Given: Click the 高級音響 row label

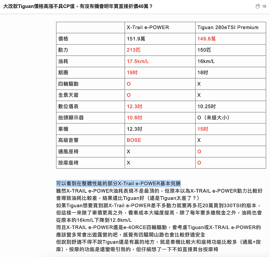Looking at the screenshot, I should click(68, 140).
